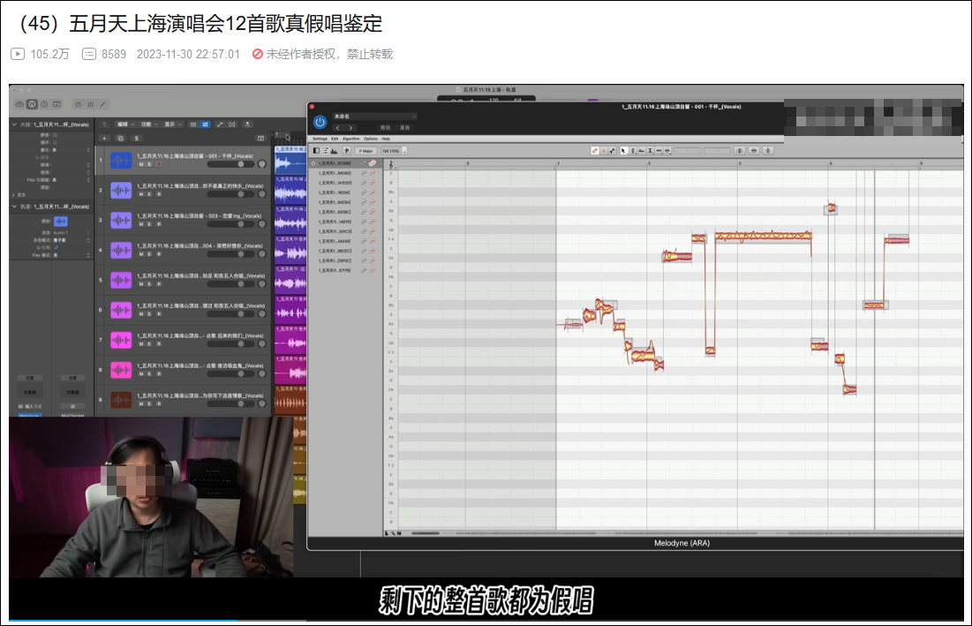
Task: Click Logic quick help question icon
Action: [x=45, y=104]
